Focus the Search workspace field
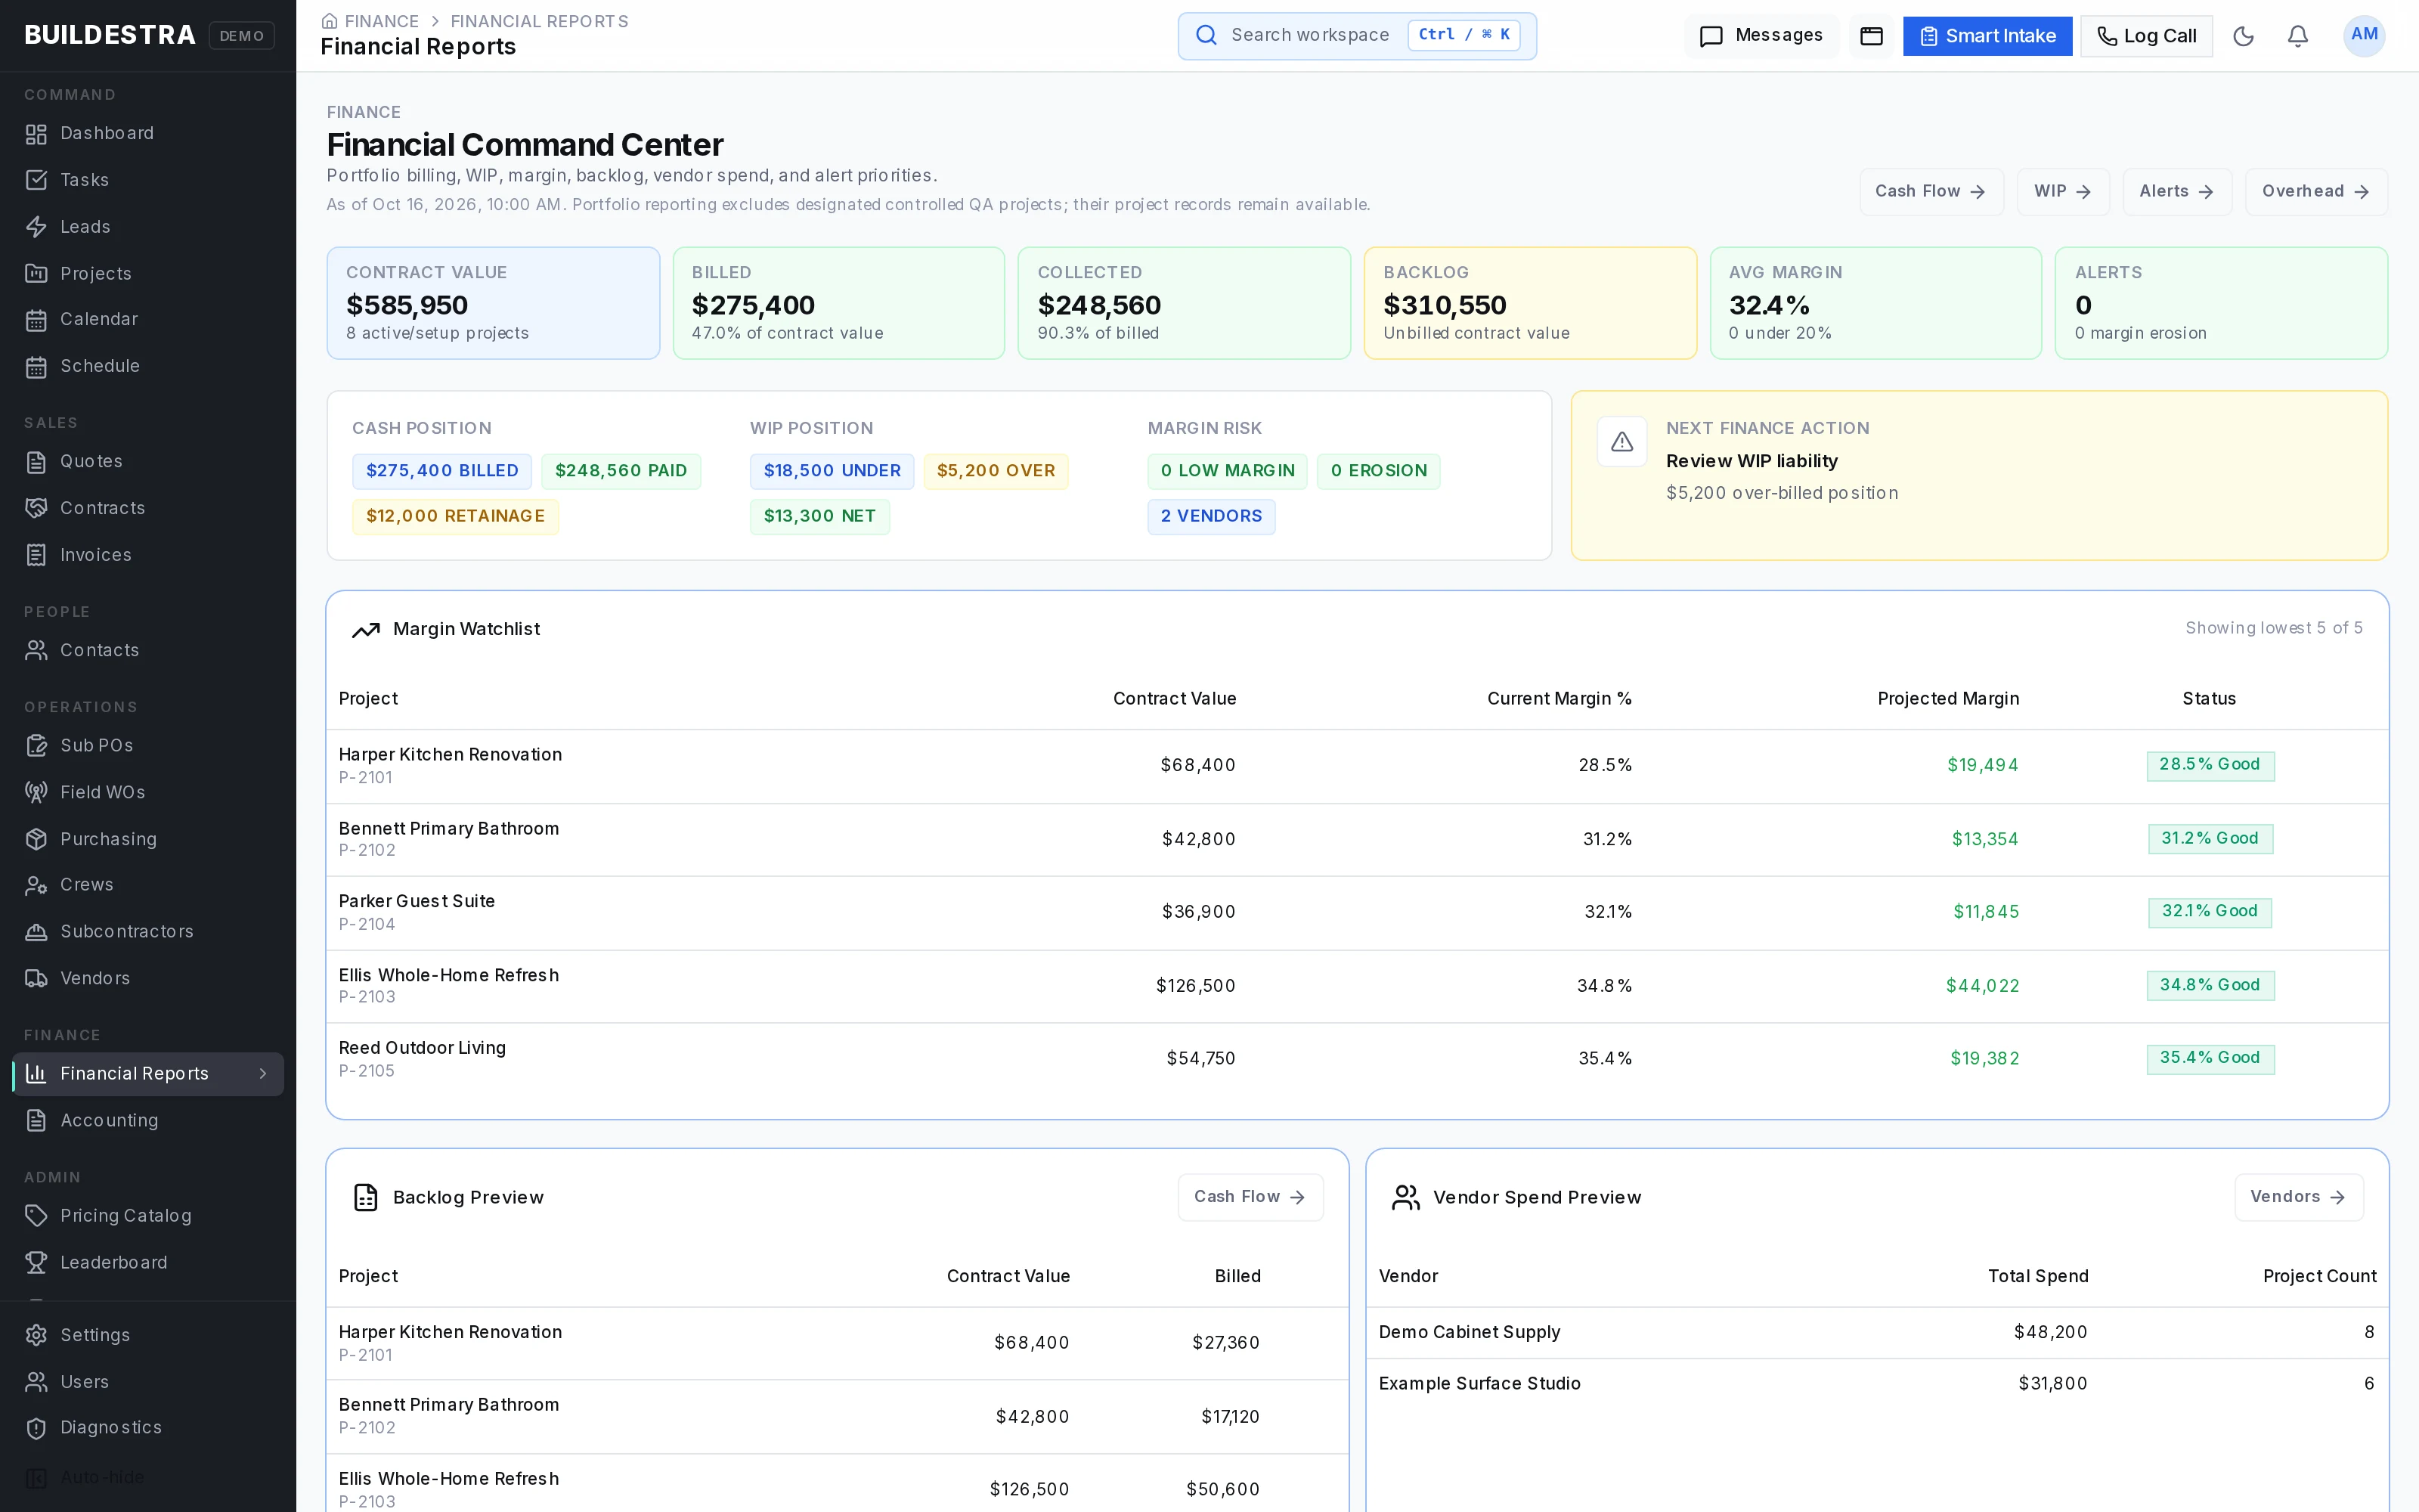 [x=1356, y=36]
